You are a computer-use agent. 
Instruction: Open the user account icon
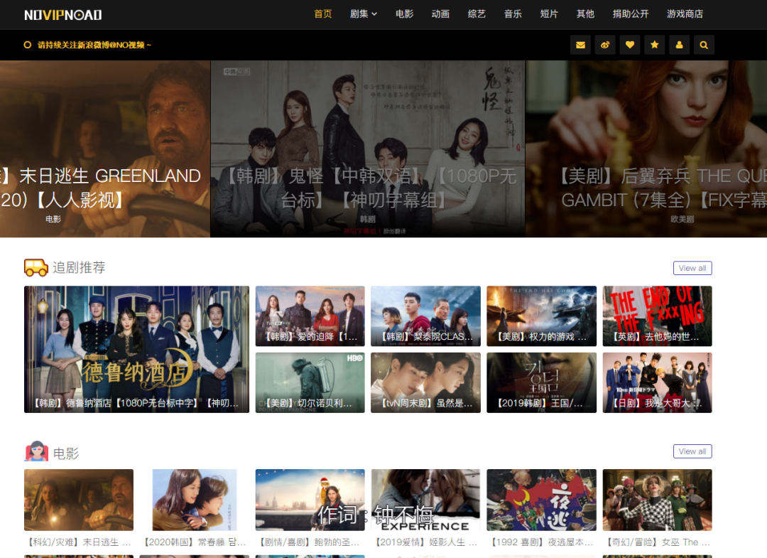coord(679,45)
